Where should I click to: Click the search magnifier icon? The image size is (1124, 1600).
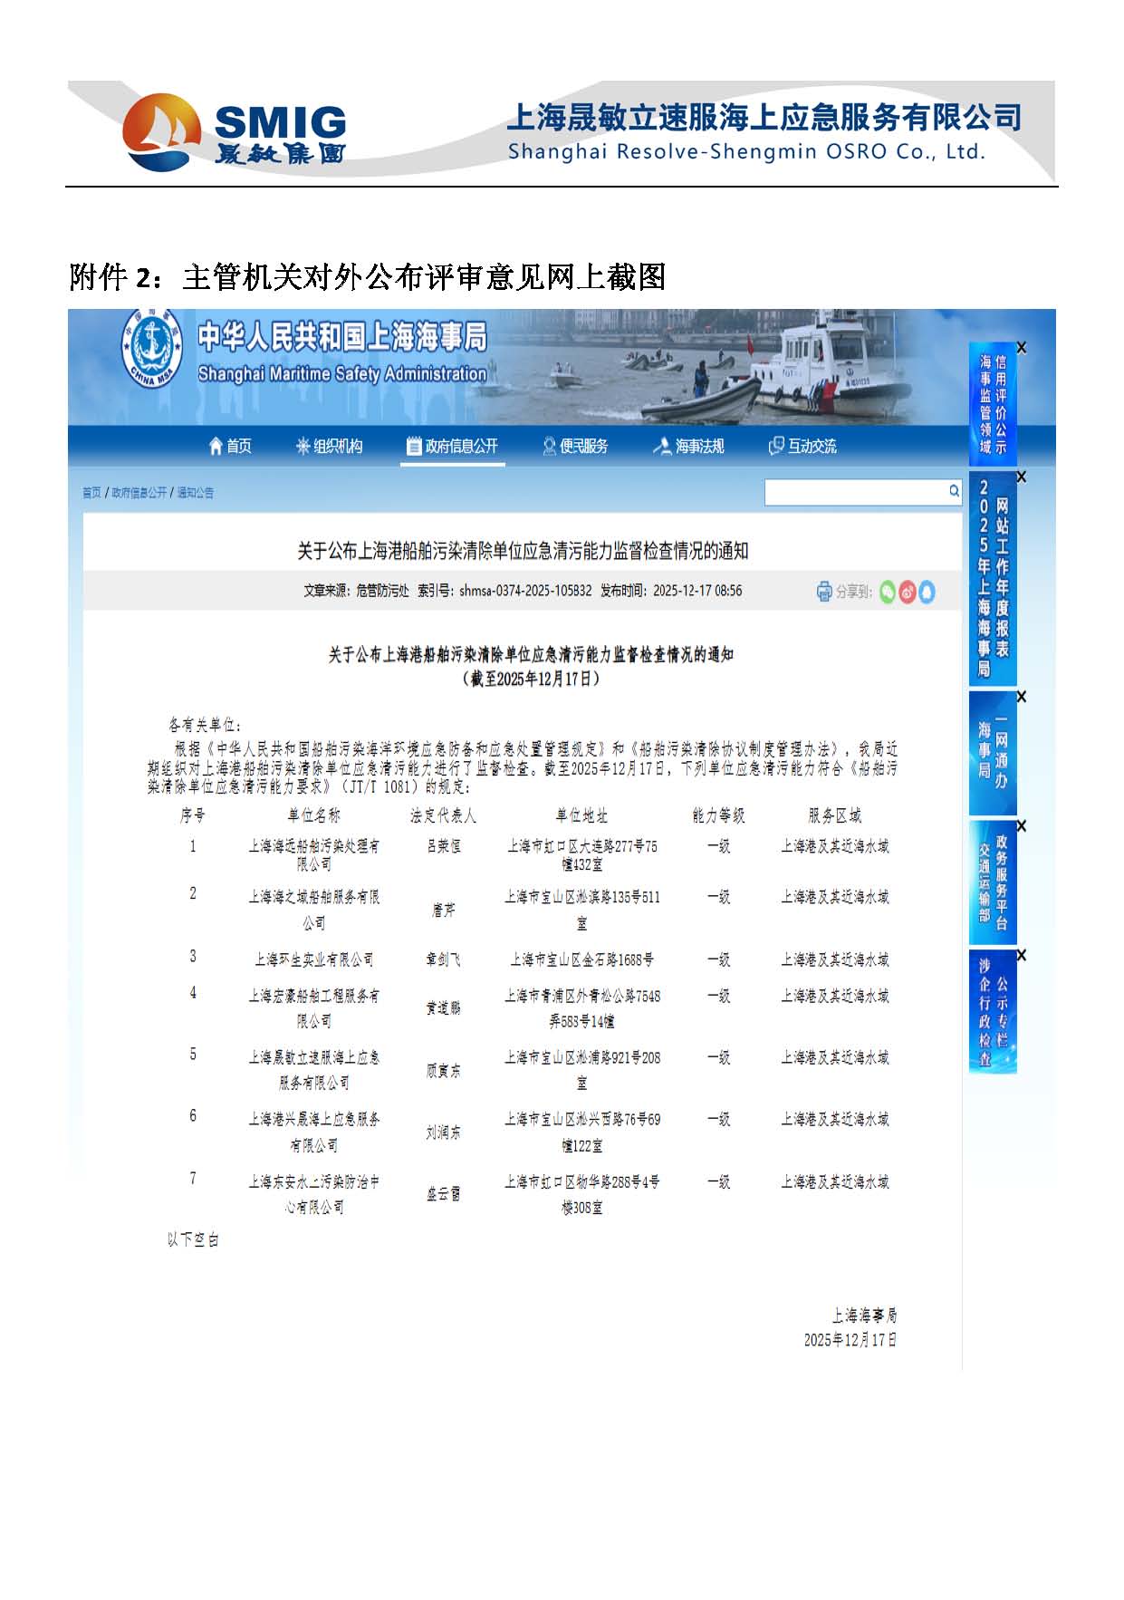tap(954, 491)
